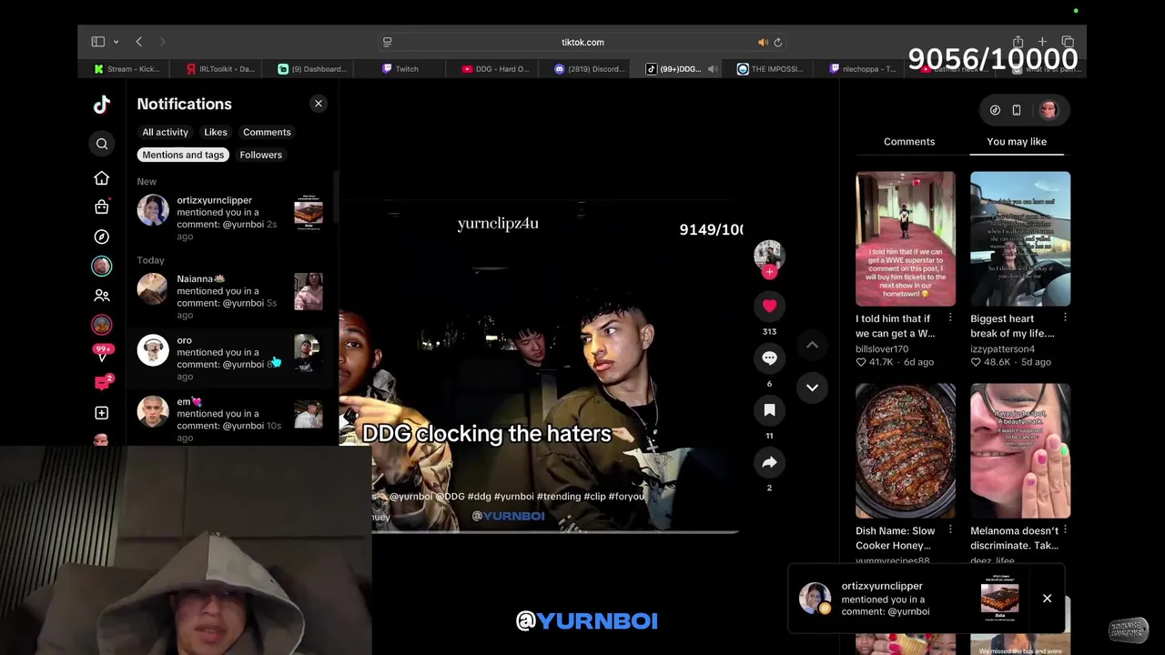Dismiss the ortizxyurnclipper popup notification
The width and height of the screenshot is (1165, 655).
click(x=1047, y=599)
